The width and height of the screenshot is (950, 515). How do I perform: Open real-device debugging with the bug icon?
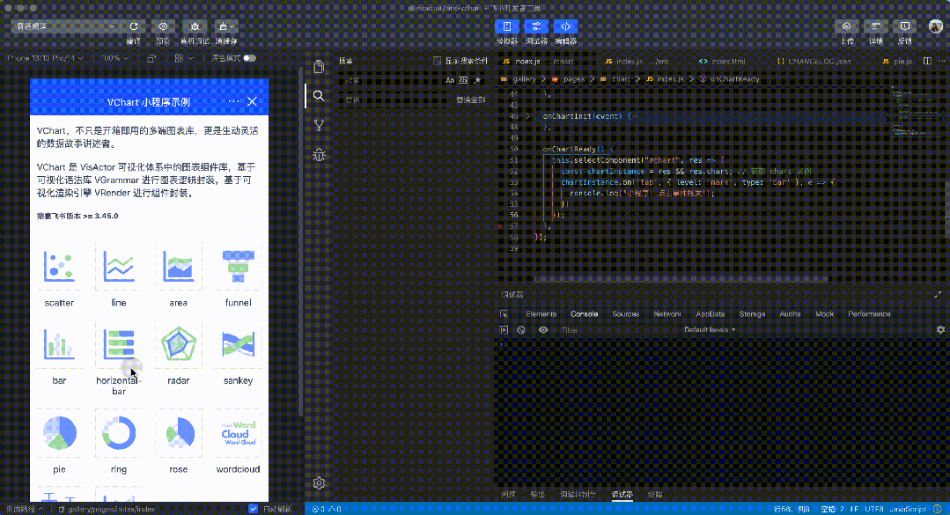coord(195,26)
